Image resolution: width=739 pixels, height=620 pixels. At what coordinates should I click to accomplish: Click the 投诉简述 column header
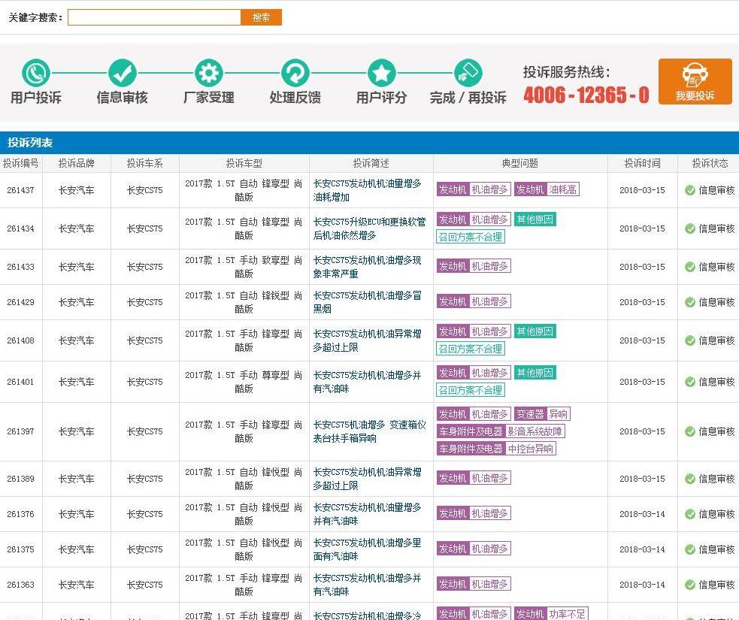pos(371,164)
